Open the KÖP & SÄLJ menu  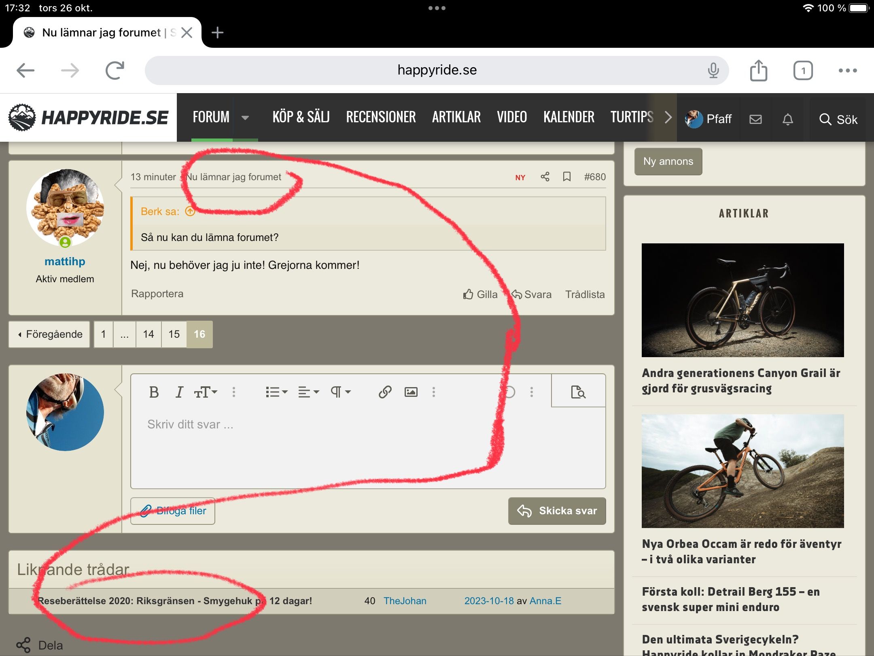(x=301, y=117)
